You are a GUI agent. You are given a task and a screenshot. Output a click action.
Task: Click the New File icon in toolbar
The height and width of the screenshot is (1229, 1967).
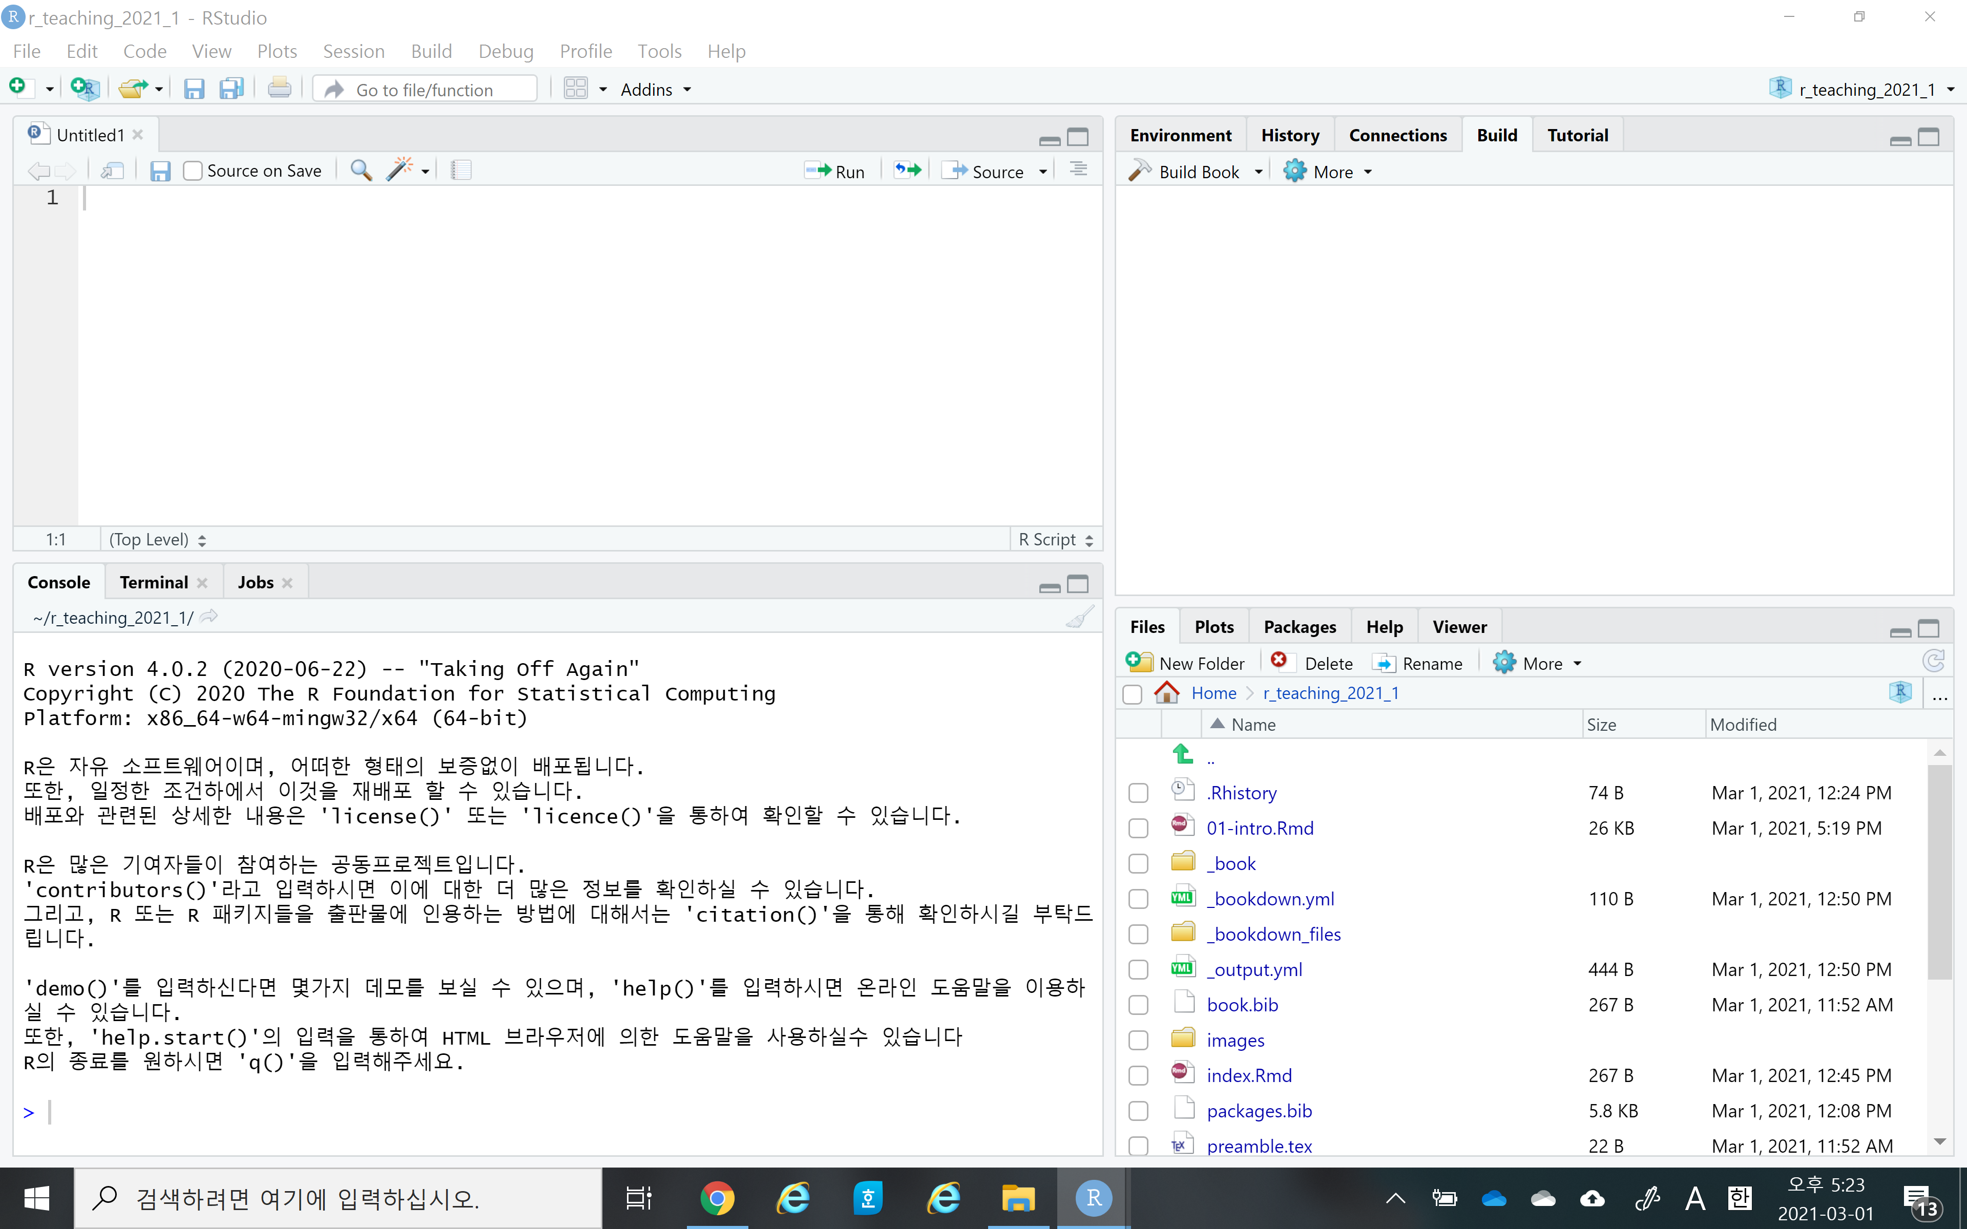(x=18, y=88)
